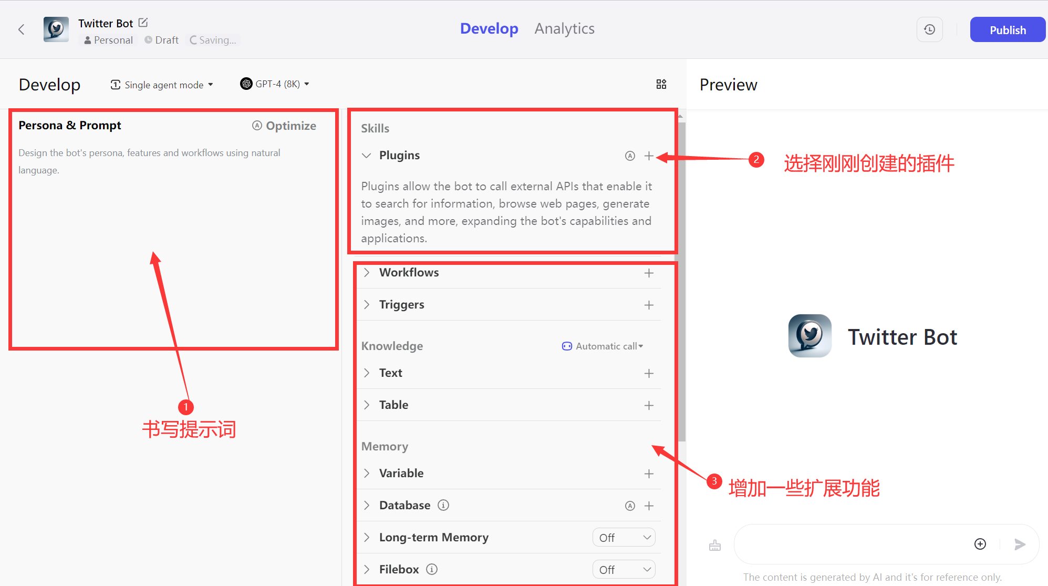Add table knowledge with the plus icon
The image size is (1048, 586).
pyautogui.click(x=649, y=405)
